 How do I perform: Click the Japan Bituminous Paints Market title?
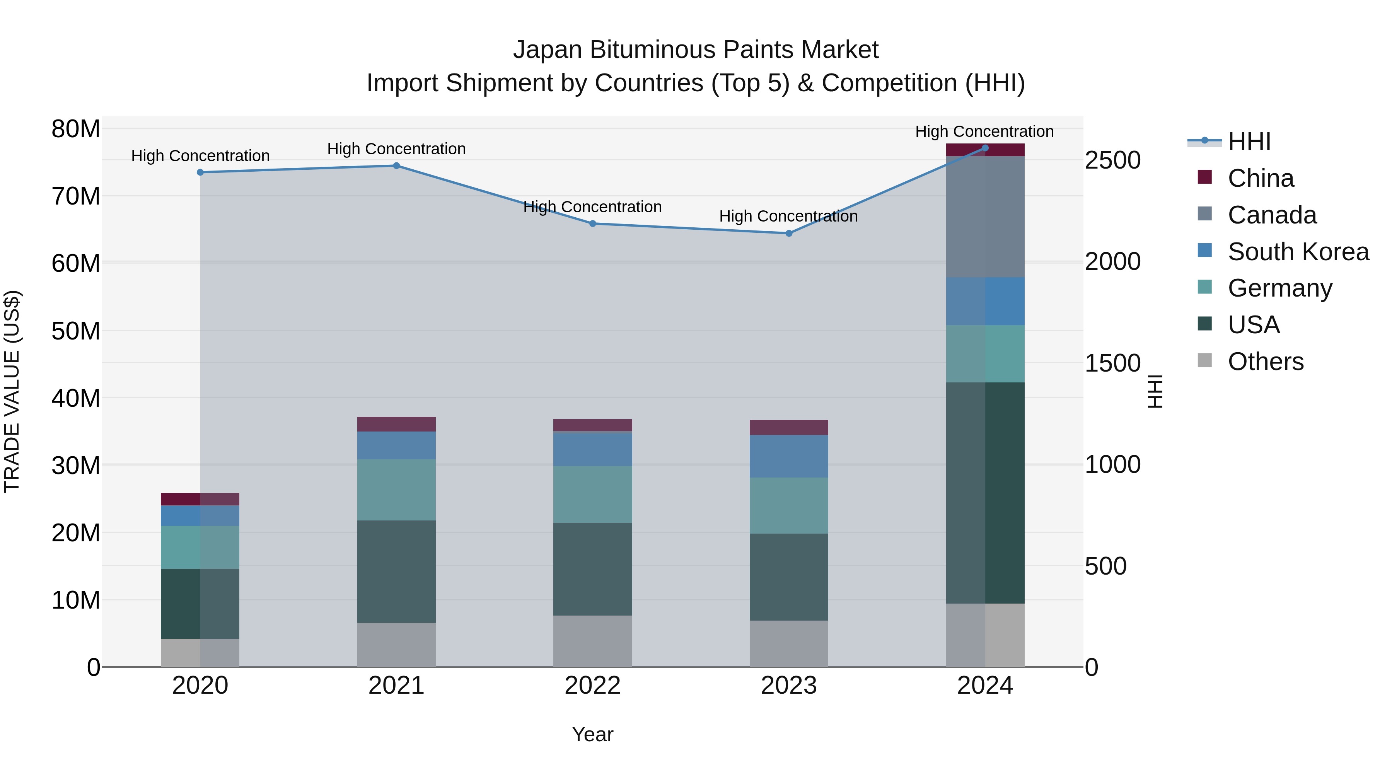click(696, 50)
